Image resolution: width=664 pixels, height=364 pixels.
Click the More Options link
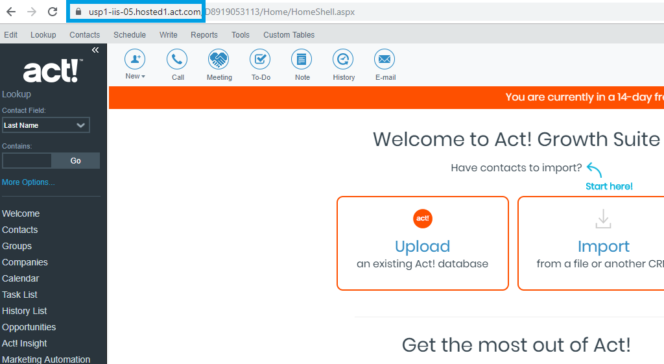[29, 182]
